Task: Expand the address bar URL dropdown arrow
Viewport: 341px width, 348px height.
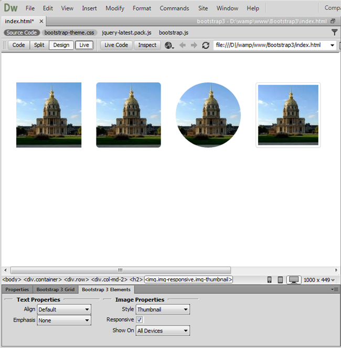Action: (332, 45)
